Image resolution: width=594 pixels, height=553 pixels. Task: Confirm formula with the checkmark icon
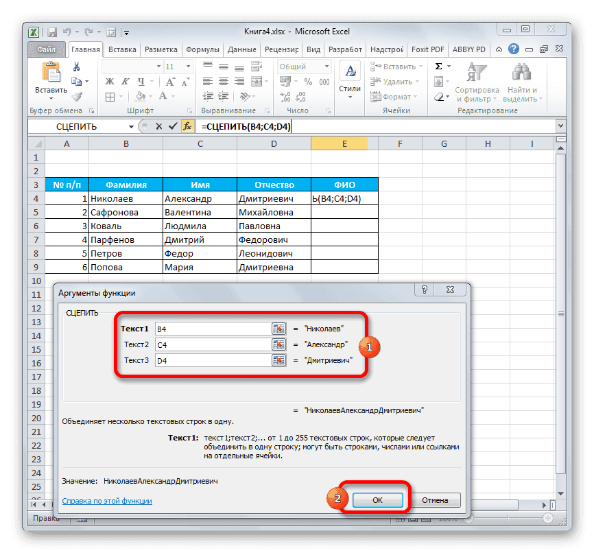[x=174, y=126]
